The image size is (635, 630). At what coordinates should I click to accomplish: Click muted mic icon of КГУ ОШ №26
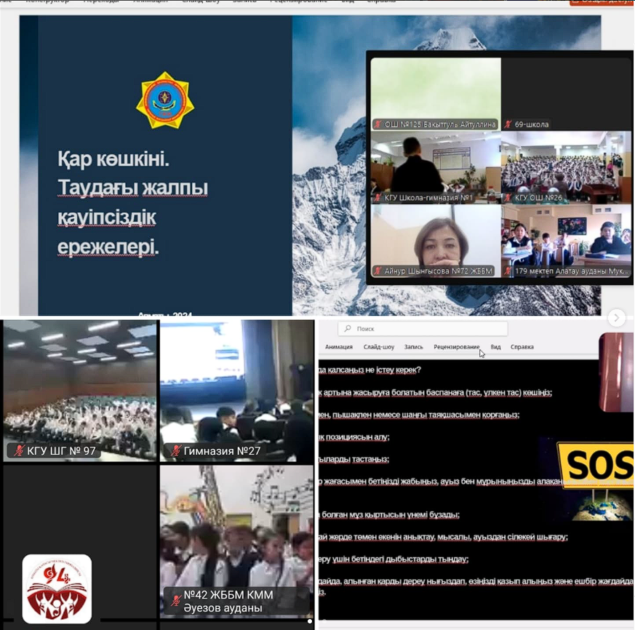tap(508, 198)
